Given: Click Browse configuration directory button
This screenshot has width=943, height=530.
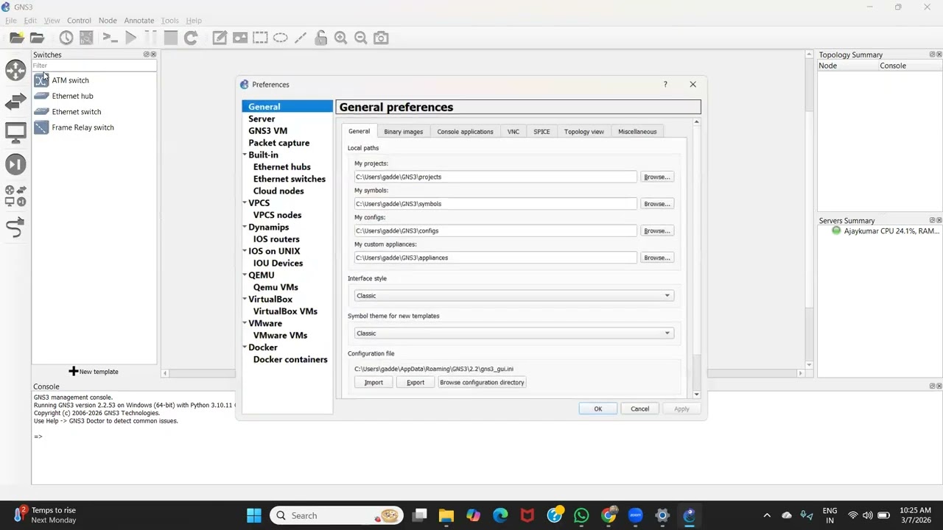Looking at the screenshot, I should pyautogui.click(x=482, y=383).
